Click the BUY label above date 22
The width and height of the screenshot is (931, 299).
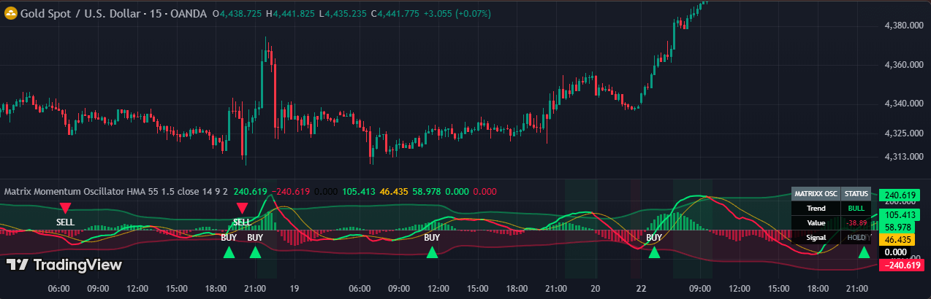[x=654, y=237]
